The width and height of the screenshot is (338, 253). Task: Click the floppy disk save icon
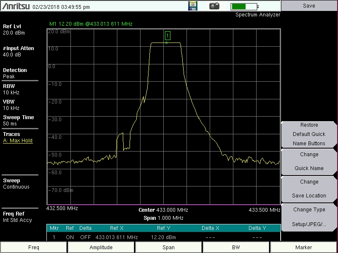(x=192, y=6)
